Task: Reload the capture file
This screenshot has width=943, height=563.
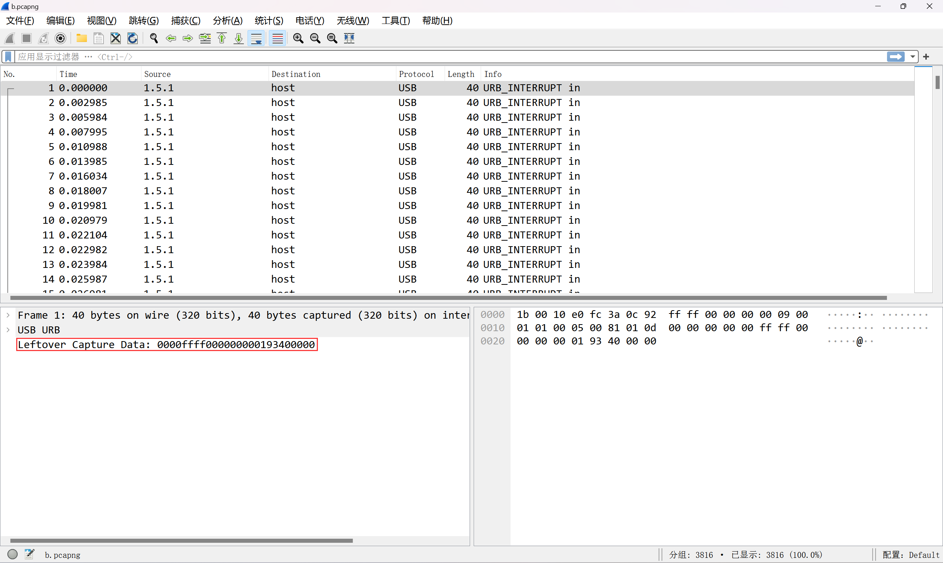Action: pos(133,38)
